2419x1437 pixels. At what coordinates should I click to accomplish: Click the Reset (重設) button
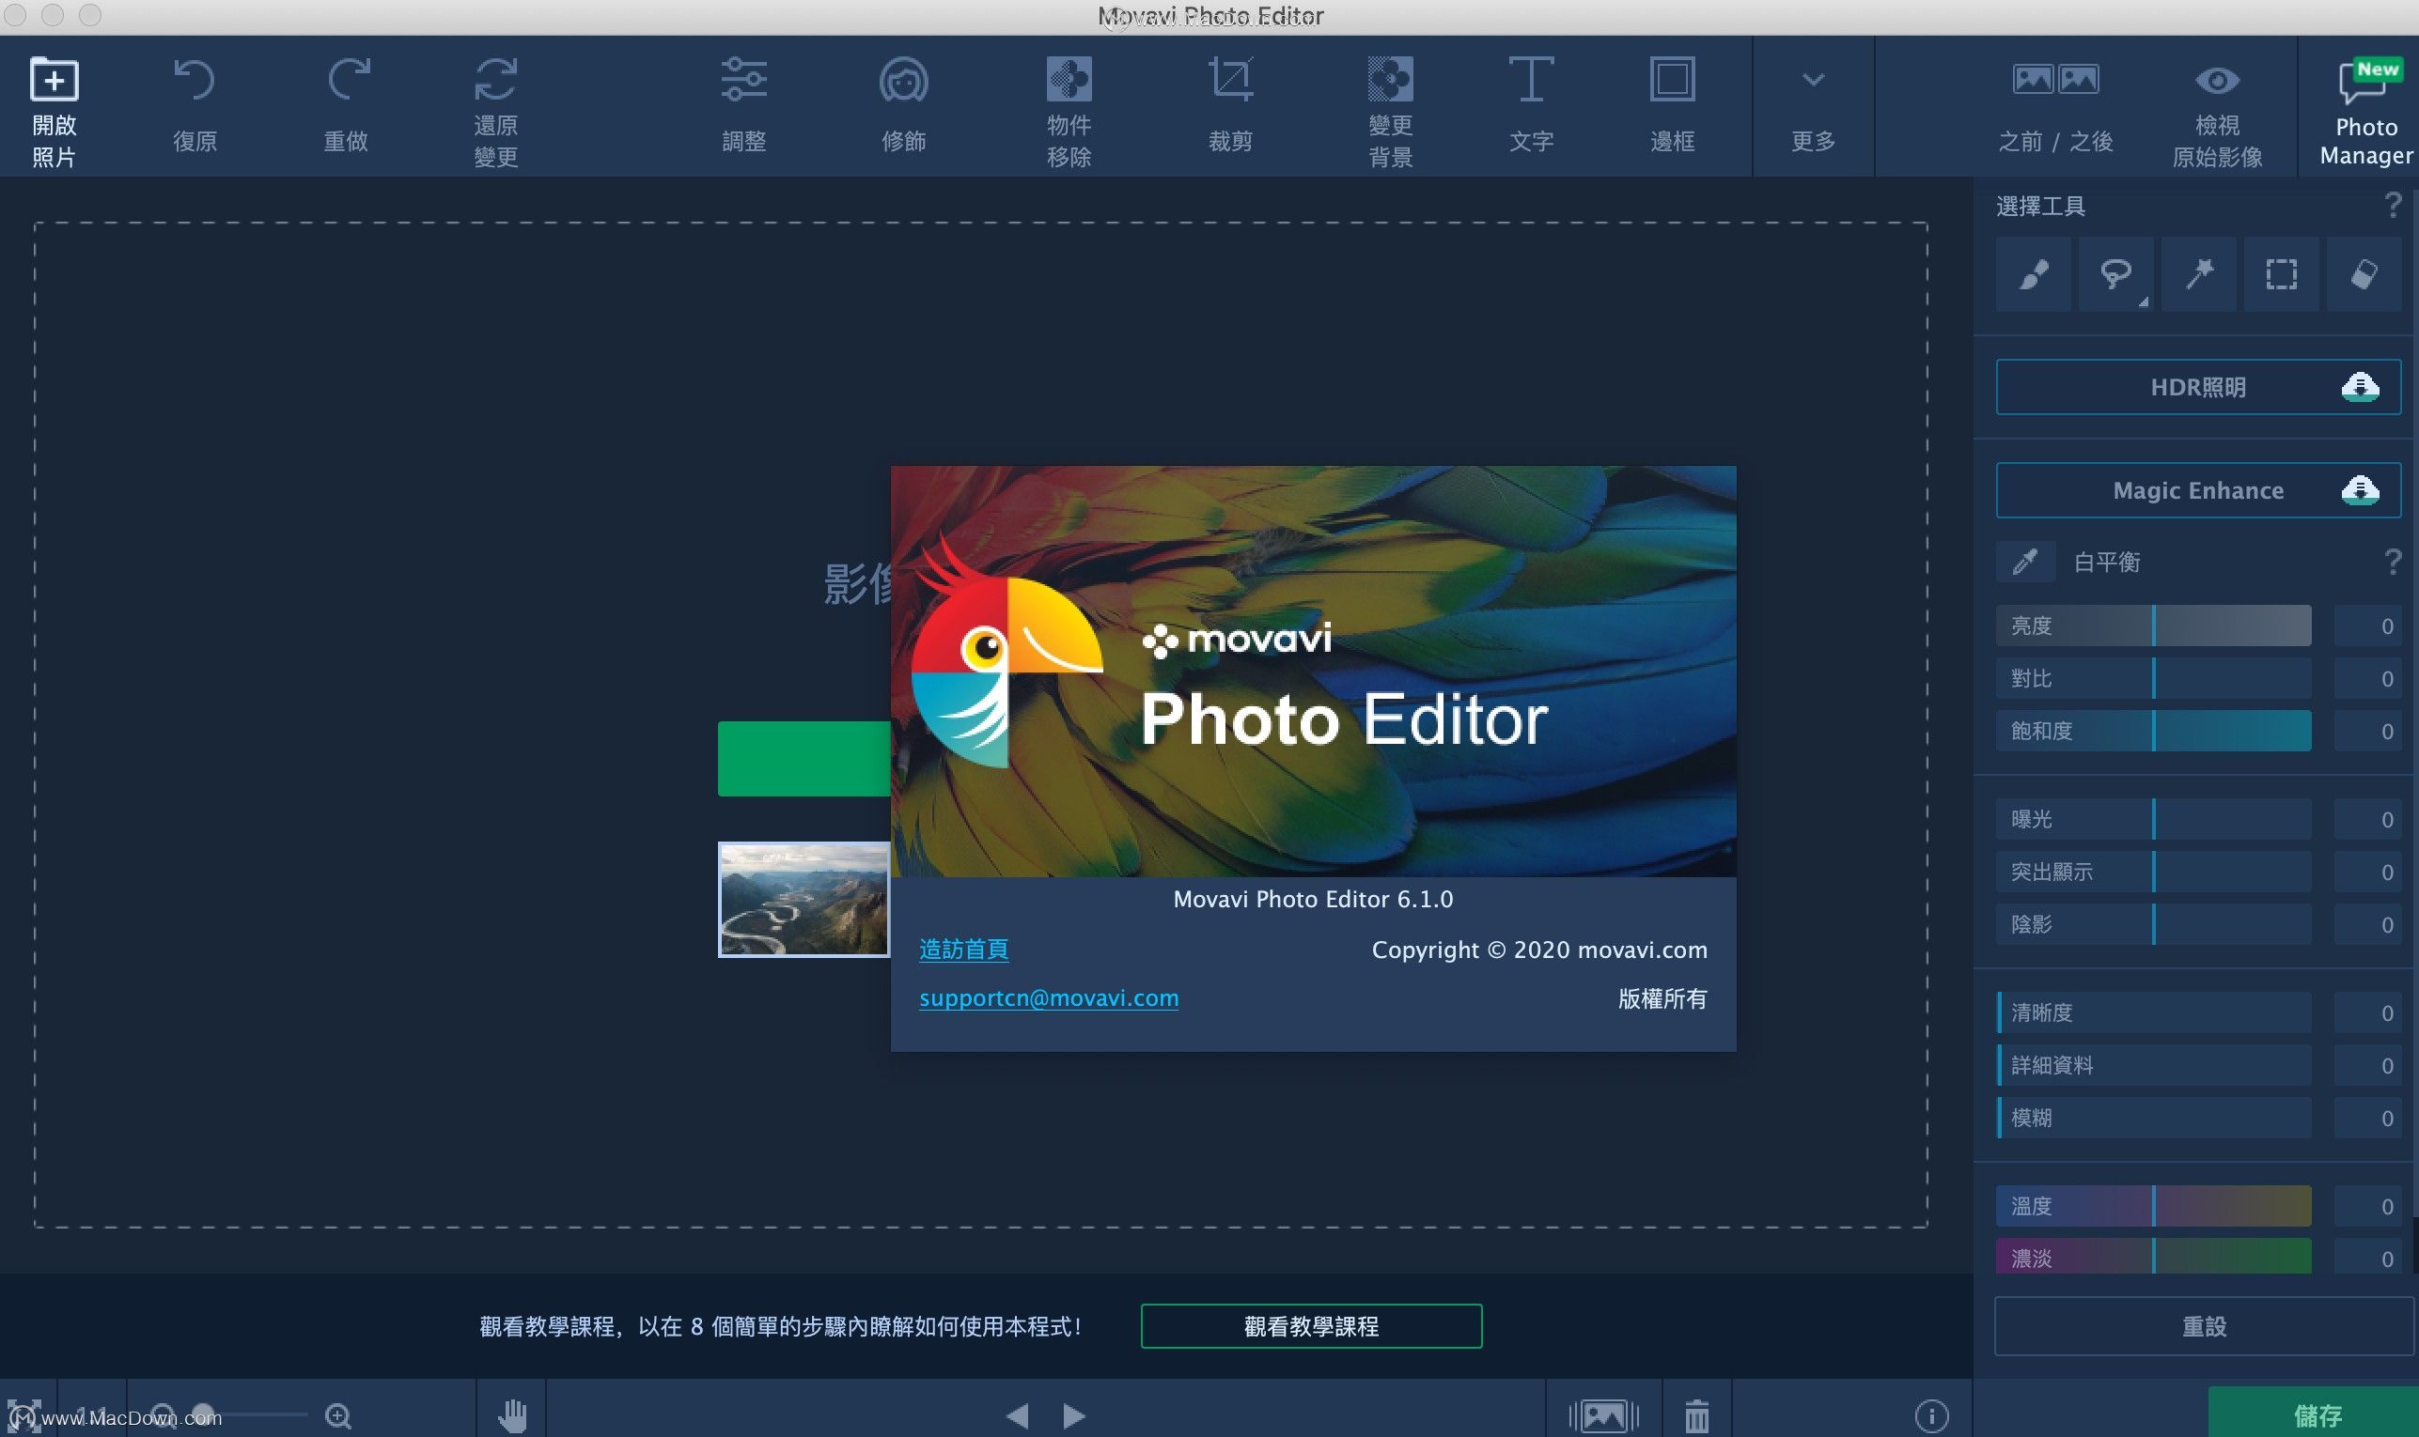tap(2203, 1325)
